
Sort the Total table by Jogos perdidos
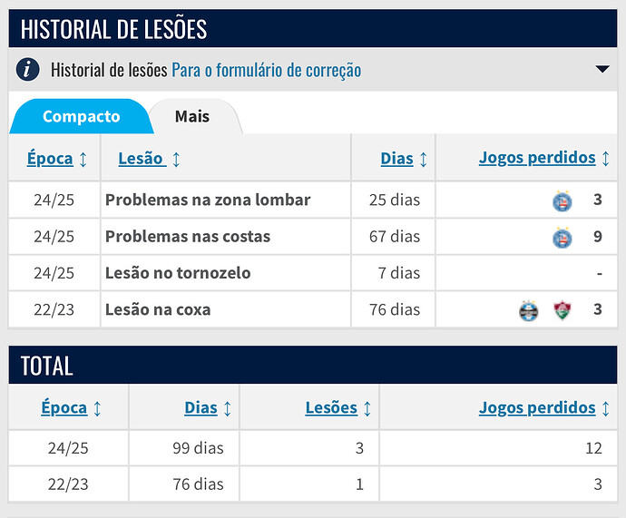537,407
